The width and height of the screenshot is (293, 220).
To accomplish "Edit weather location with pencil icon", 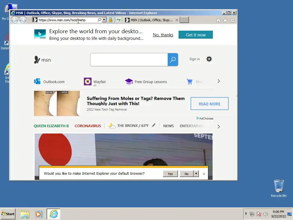I will click(154, 125).
